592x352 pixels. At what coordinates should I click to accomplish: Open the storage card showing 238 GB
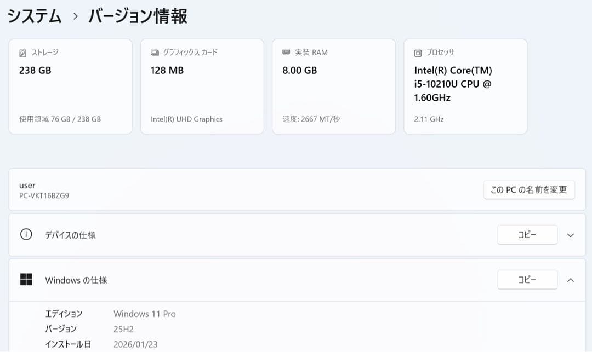(x=70, y=86)
